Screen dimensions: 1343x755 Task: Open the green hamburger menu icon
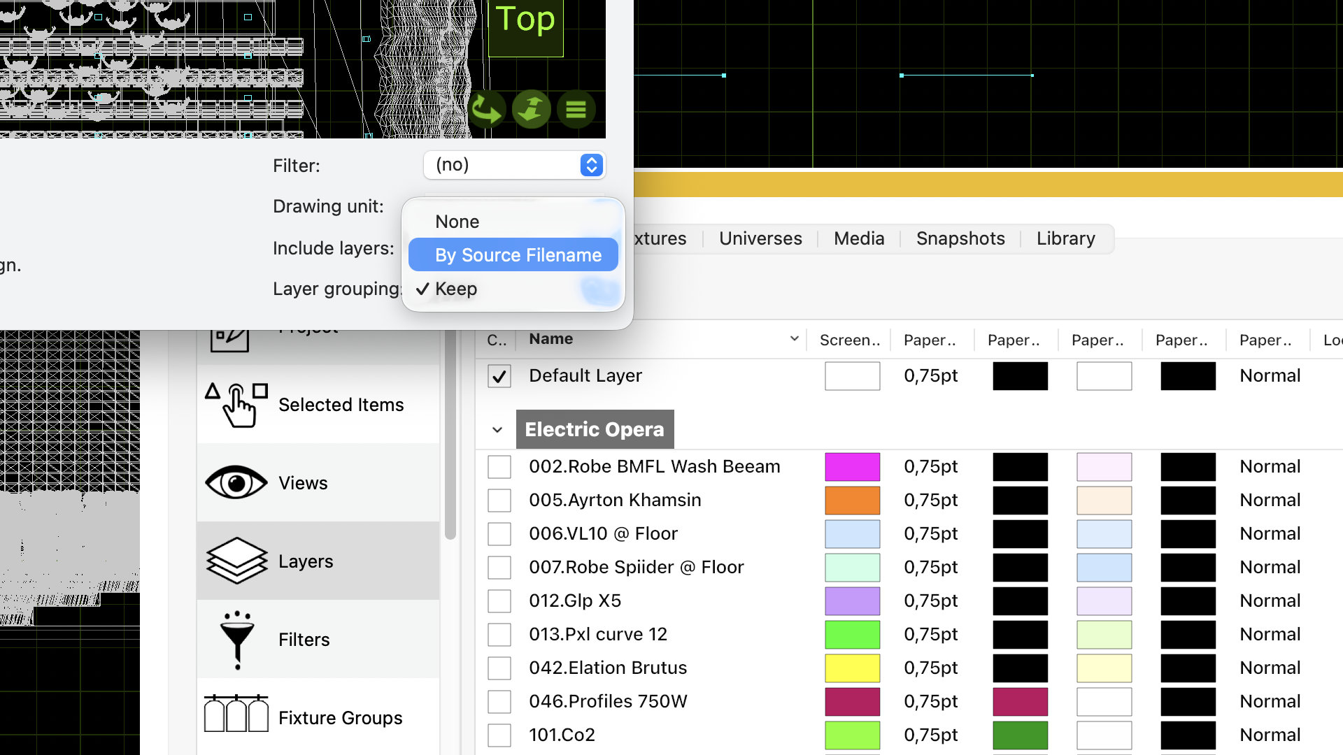coord(576,110)
